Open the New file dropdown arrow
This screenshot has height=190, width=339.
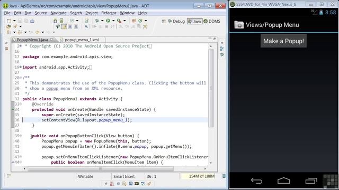coord(14,21)
